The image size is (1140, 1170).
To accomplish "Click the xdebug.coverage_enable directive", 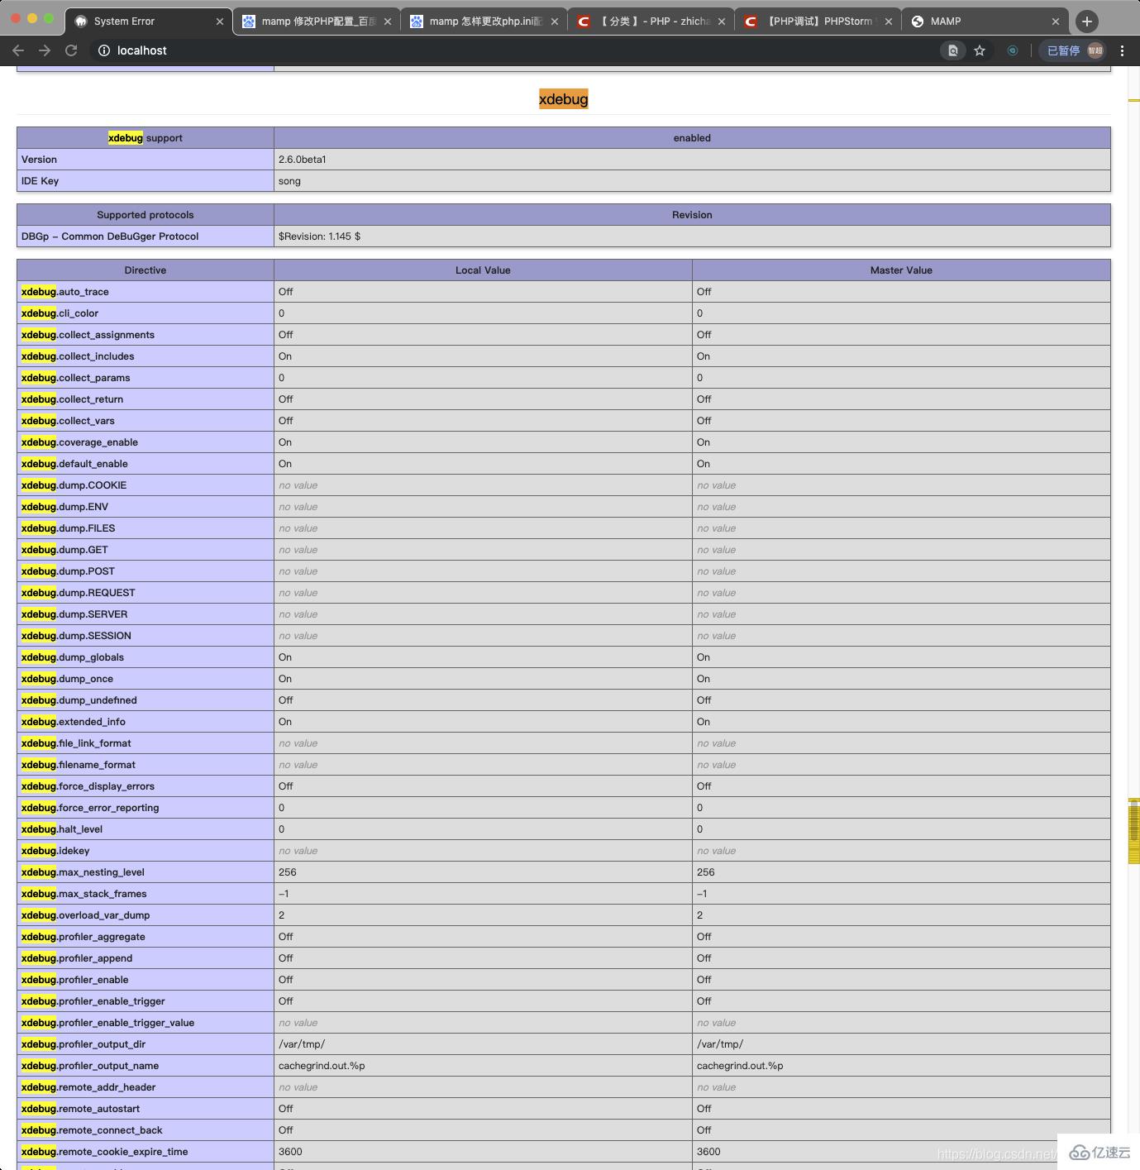I will tap(79, 442).
